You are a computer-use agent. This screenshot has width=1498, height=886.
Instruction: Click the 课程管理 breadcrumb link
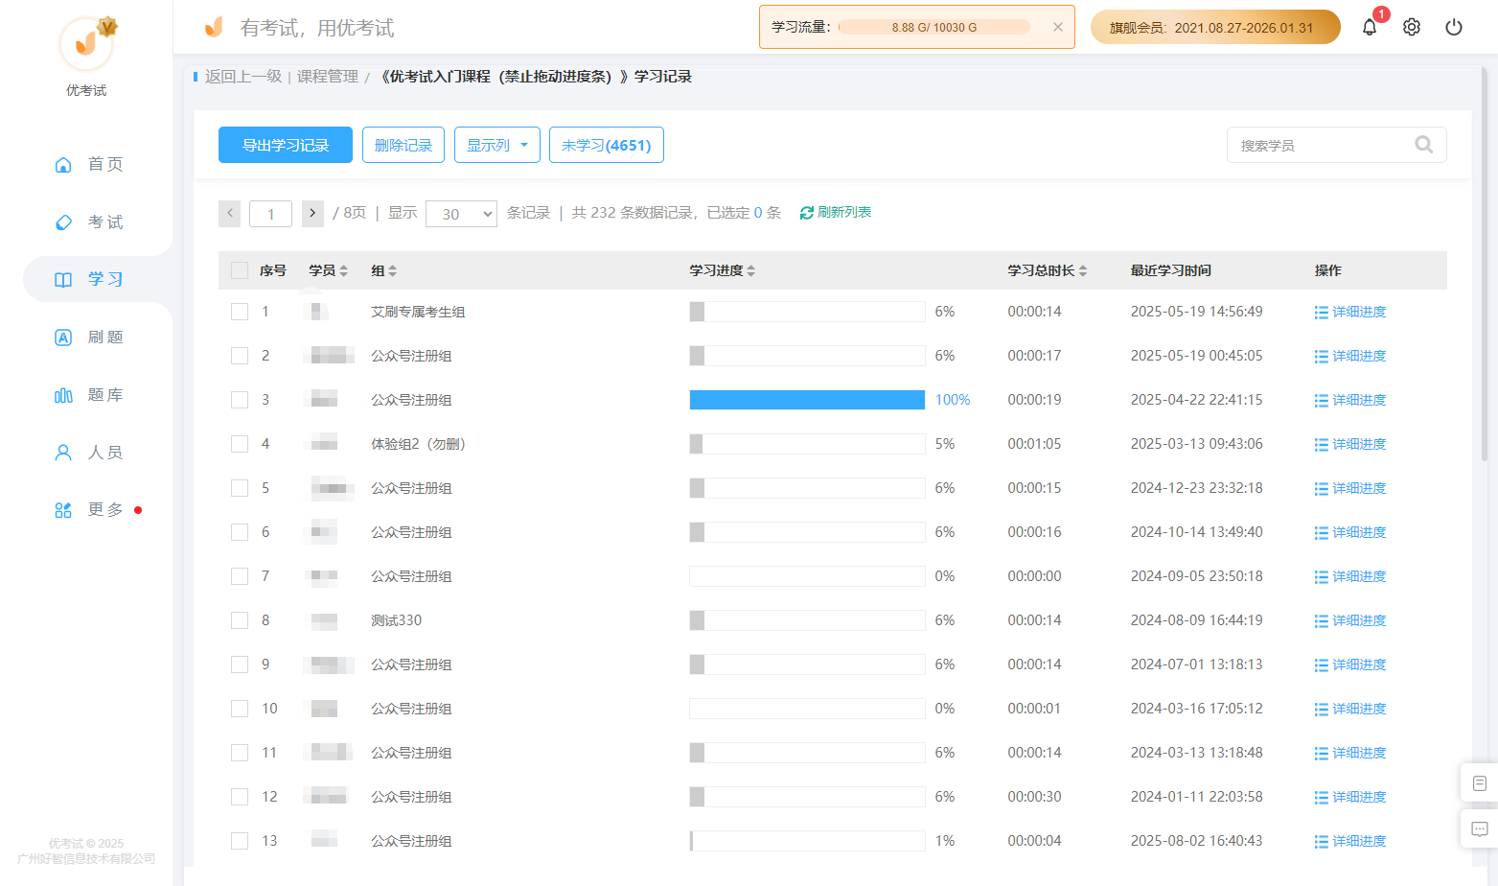(328, 77)
